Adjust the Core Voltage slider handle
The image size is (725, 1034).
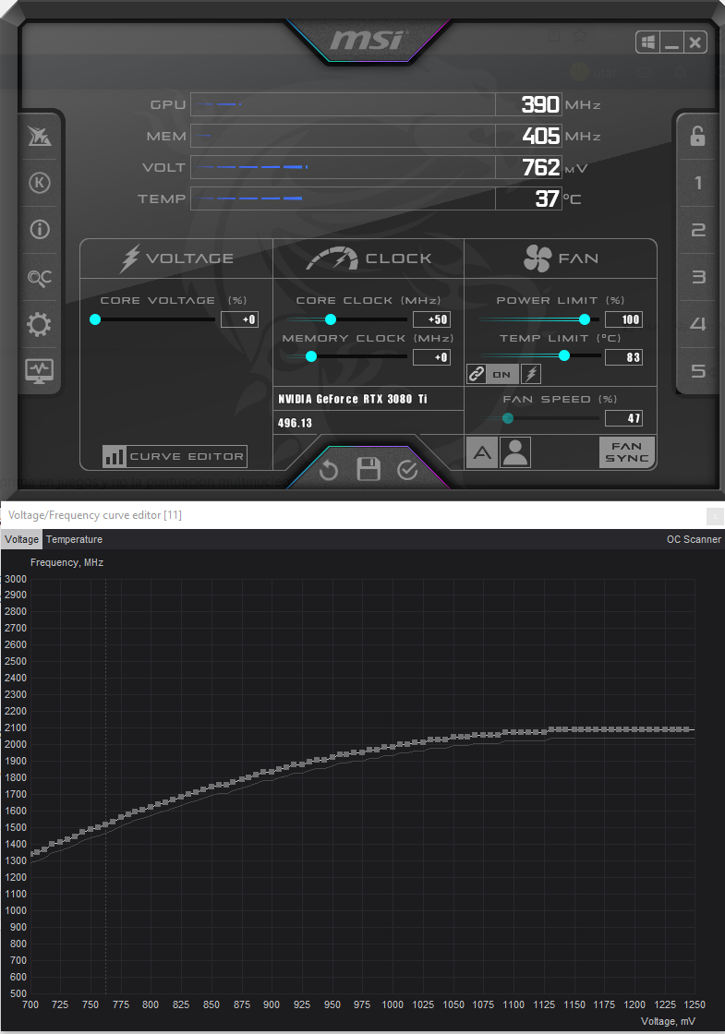[95, 319]
